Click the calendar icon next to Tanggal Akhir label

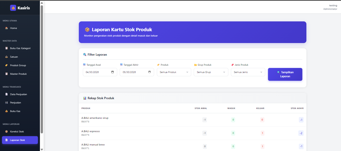tap(121, 65)
